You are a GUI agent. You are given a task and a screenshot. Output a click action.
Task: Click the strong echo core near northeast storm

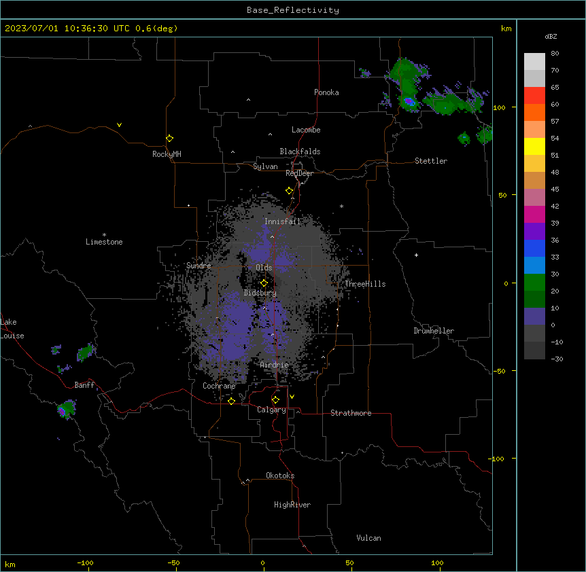click(409, 101)
